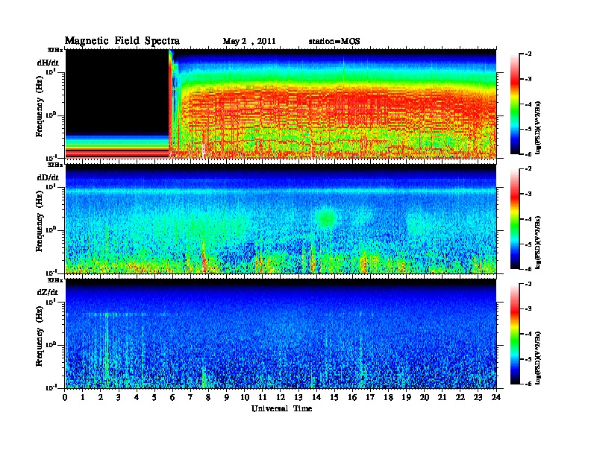591x456 pixels.
Task: Click hour tick label 21 on time axis
Action: tap(442, 398)
